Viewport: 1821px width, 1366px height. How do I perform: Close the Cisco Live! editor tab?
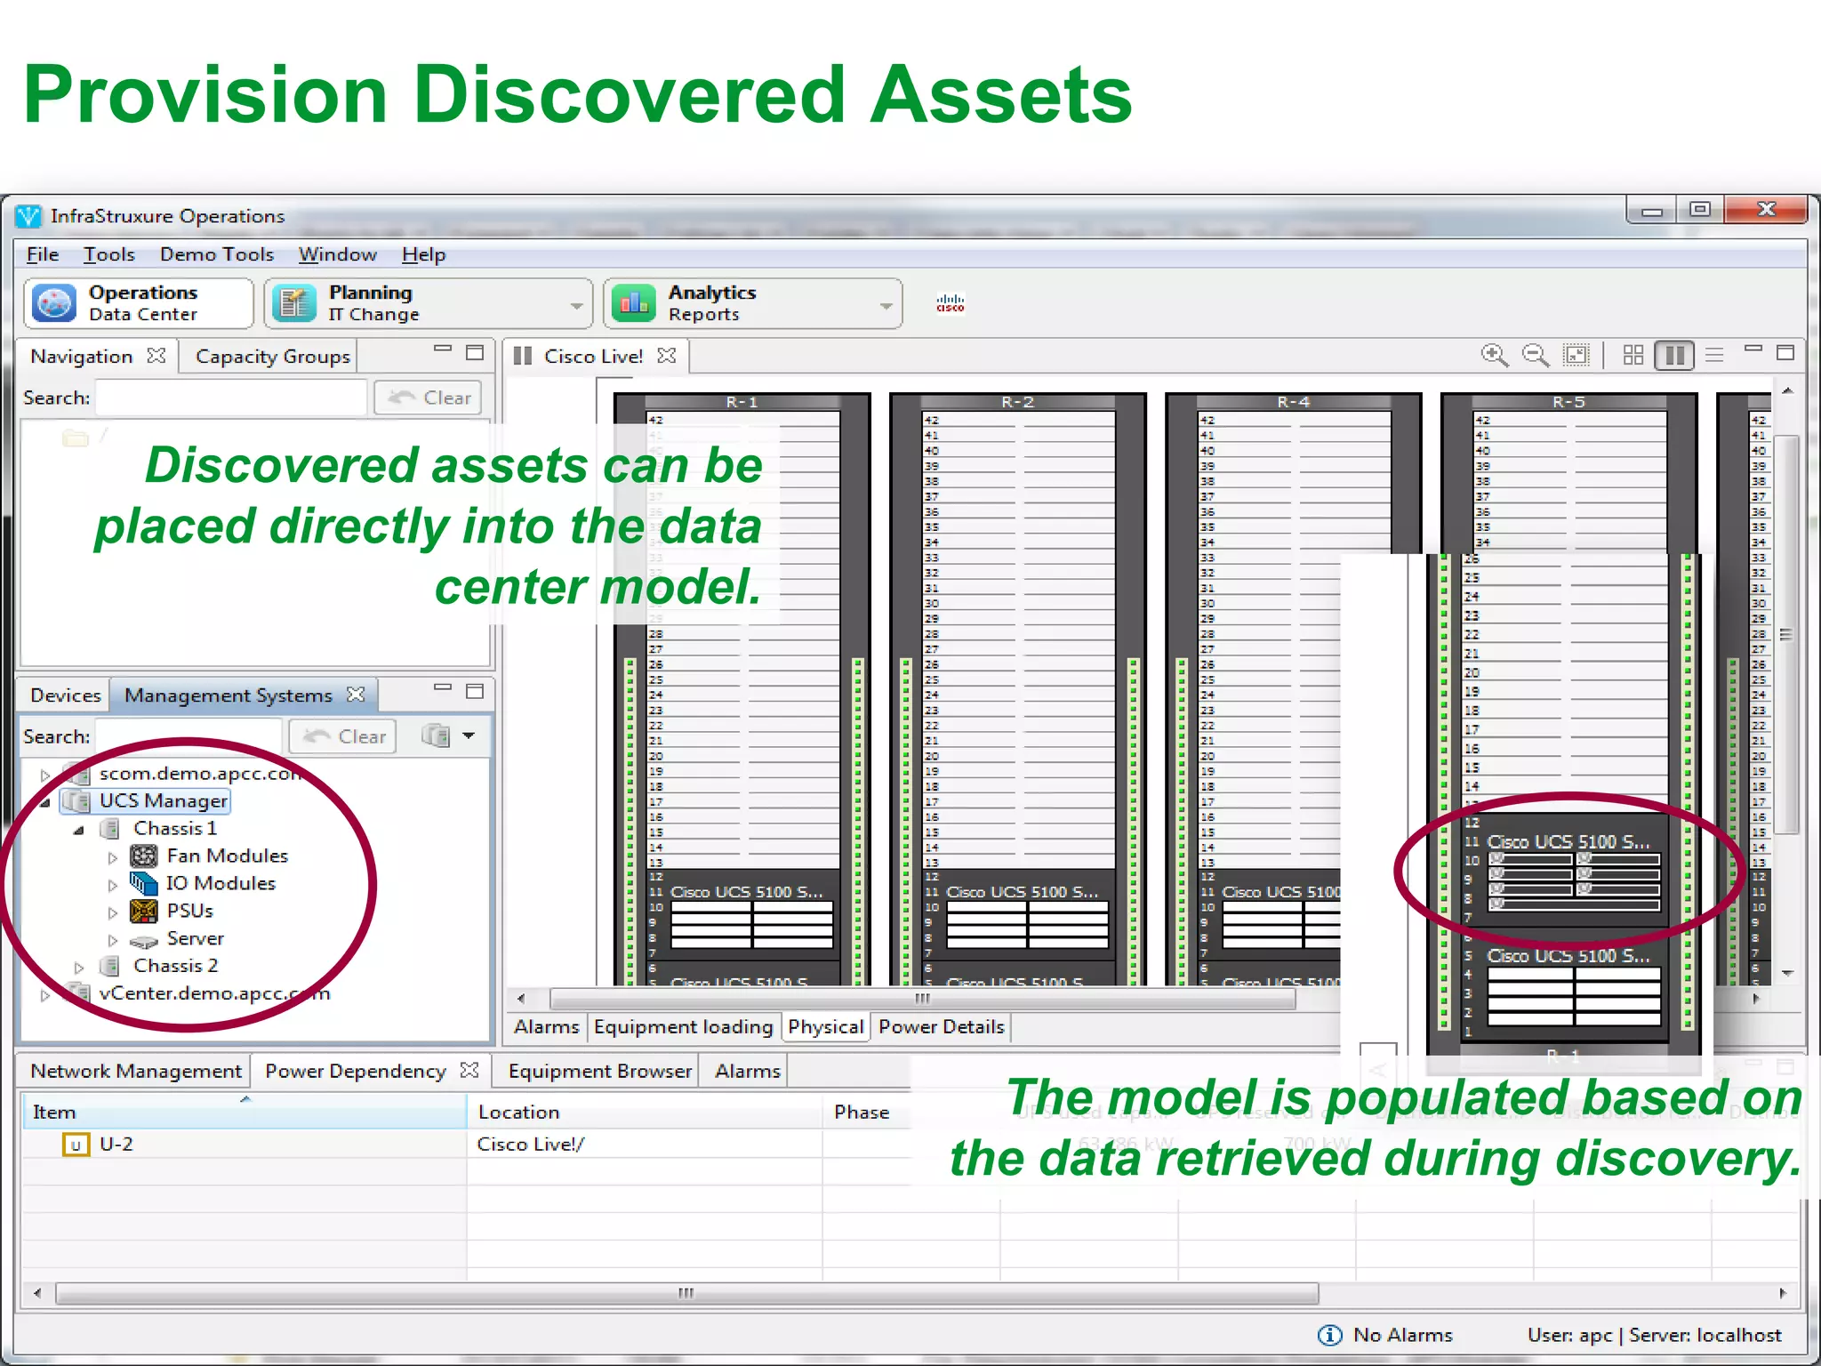[667, 356]
